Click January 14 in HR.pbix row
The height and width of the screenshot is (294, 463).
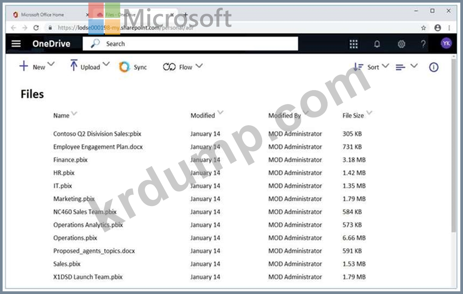click(x=205, y=173)
